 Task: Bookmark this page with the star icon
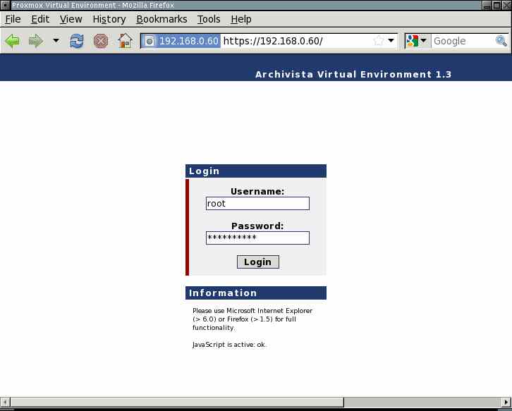tap(379, 41)
